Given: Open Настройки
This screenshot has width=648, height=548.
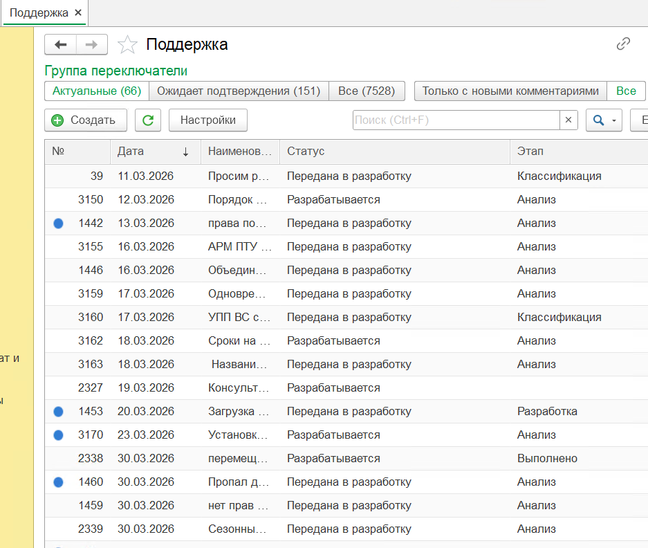Looking at the screenshot, I should [208, 120].
